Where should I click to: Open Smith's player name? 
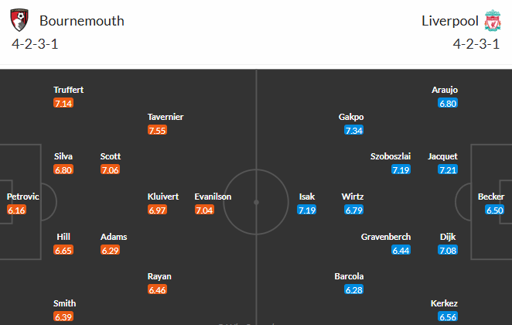click(65, 303)
